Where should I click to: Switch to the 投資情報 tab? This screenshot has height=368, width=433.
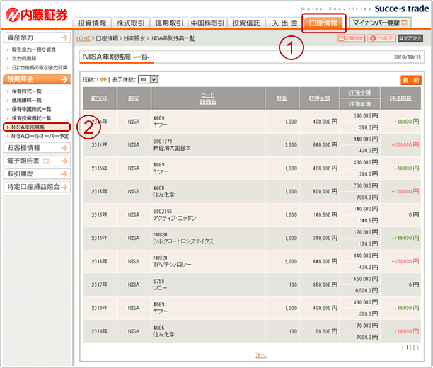[x=92, y=23]
